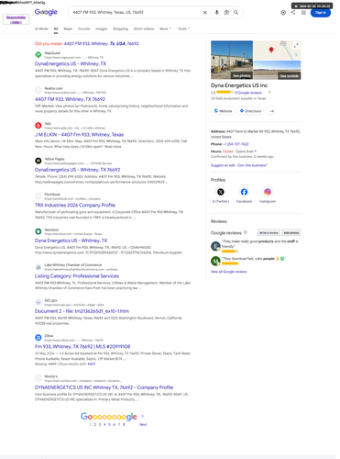
Task: Open the Google apps grid icon
Action: [x=303, y=13]
